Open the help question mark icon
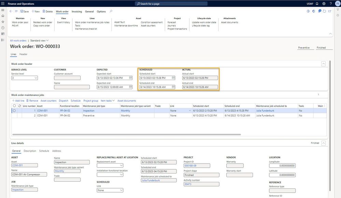 tap(330, 3)
